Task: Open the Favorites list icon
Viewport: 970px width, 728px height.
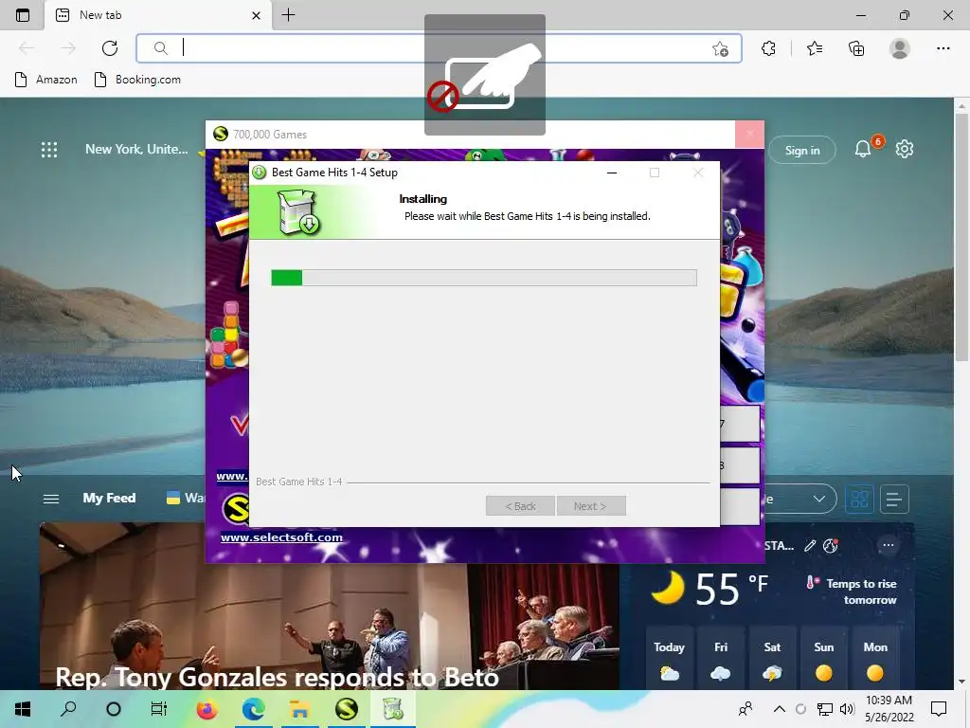Action: (815, 48)
